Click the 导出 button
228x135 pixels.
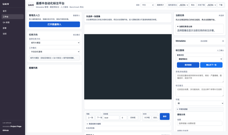click(x=193, y=5)
